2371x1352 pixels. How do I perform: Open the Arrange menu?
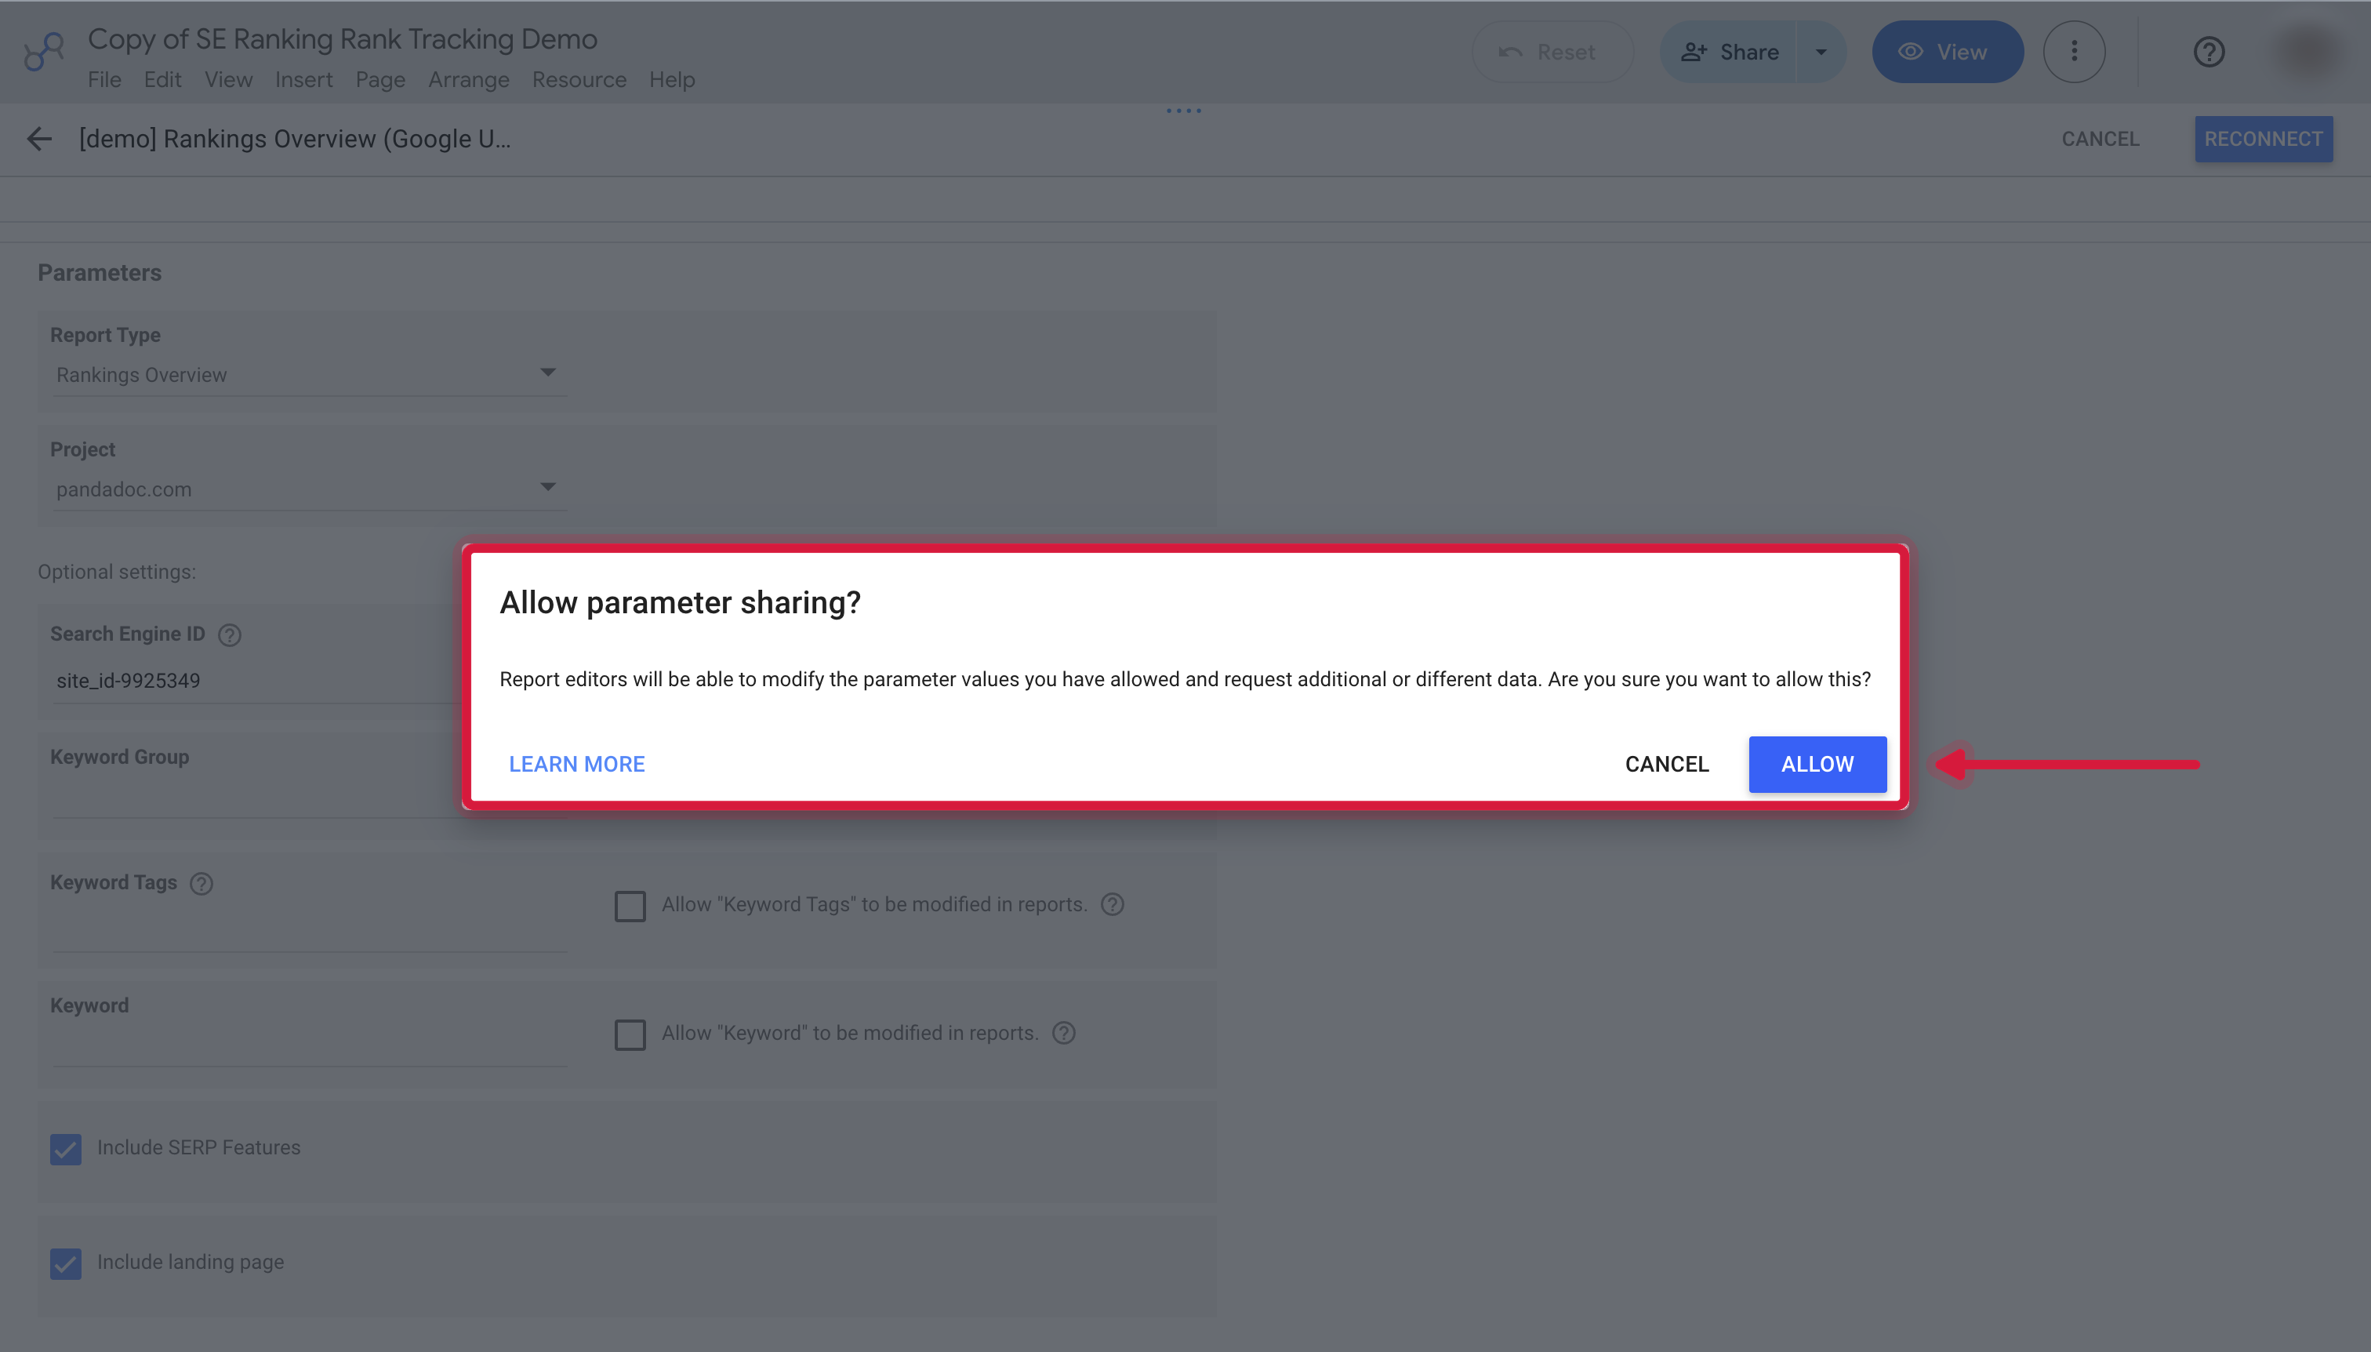pos(468,80)
